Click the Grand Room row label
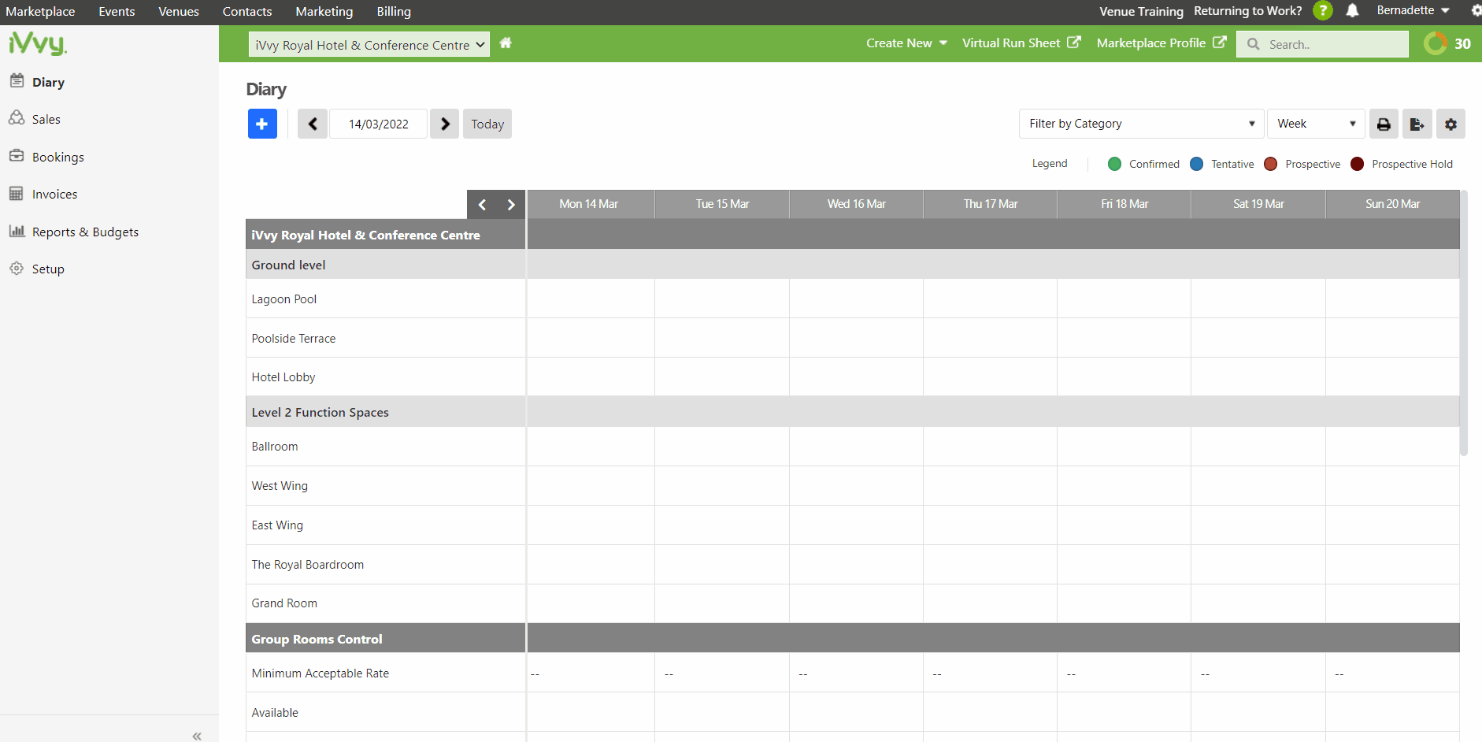The image size is (1482, 742). (x=284, y=603)
